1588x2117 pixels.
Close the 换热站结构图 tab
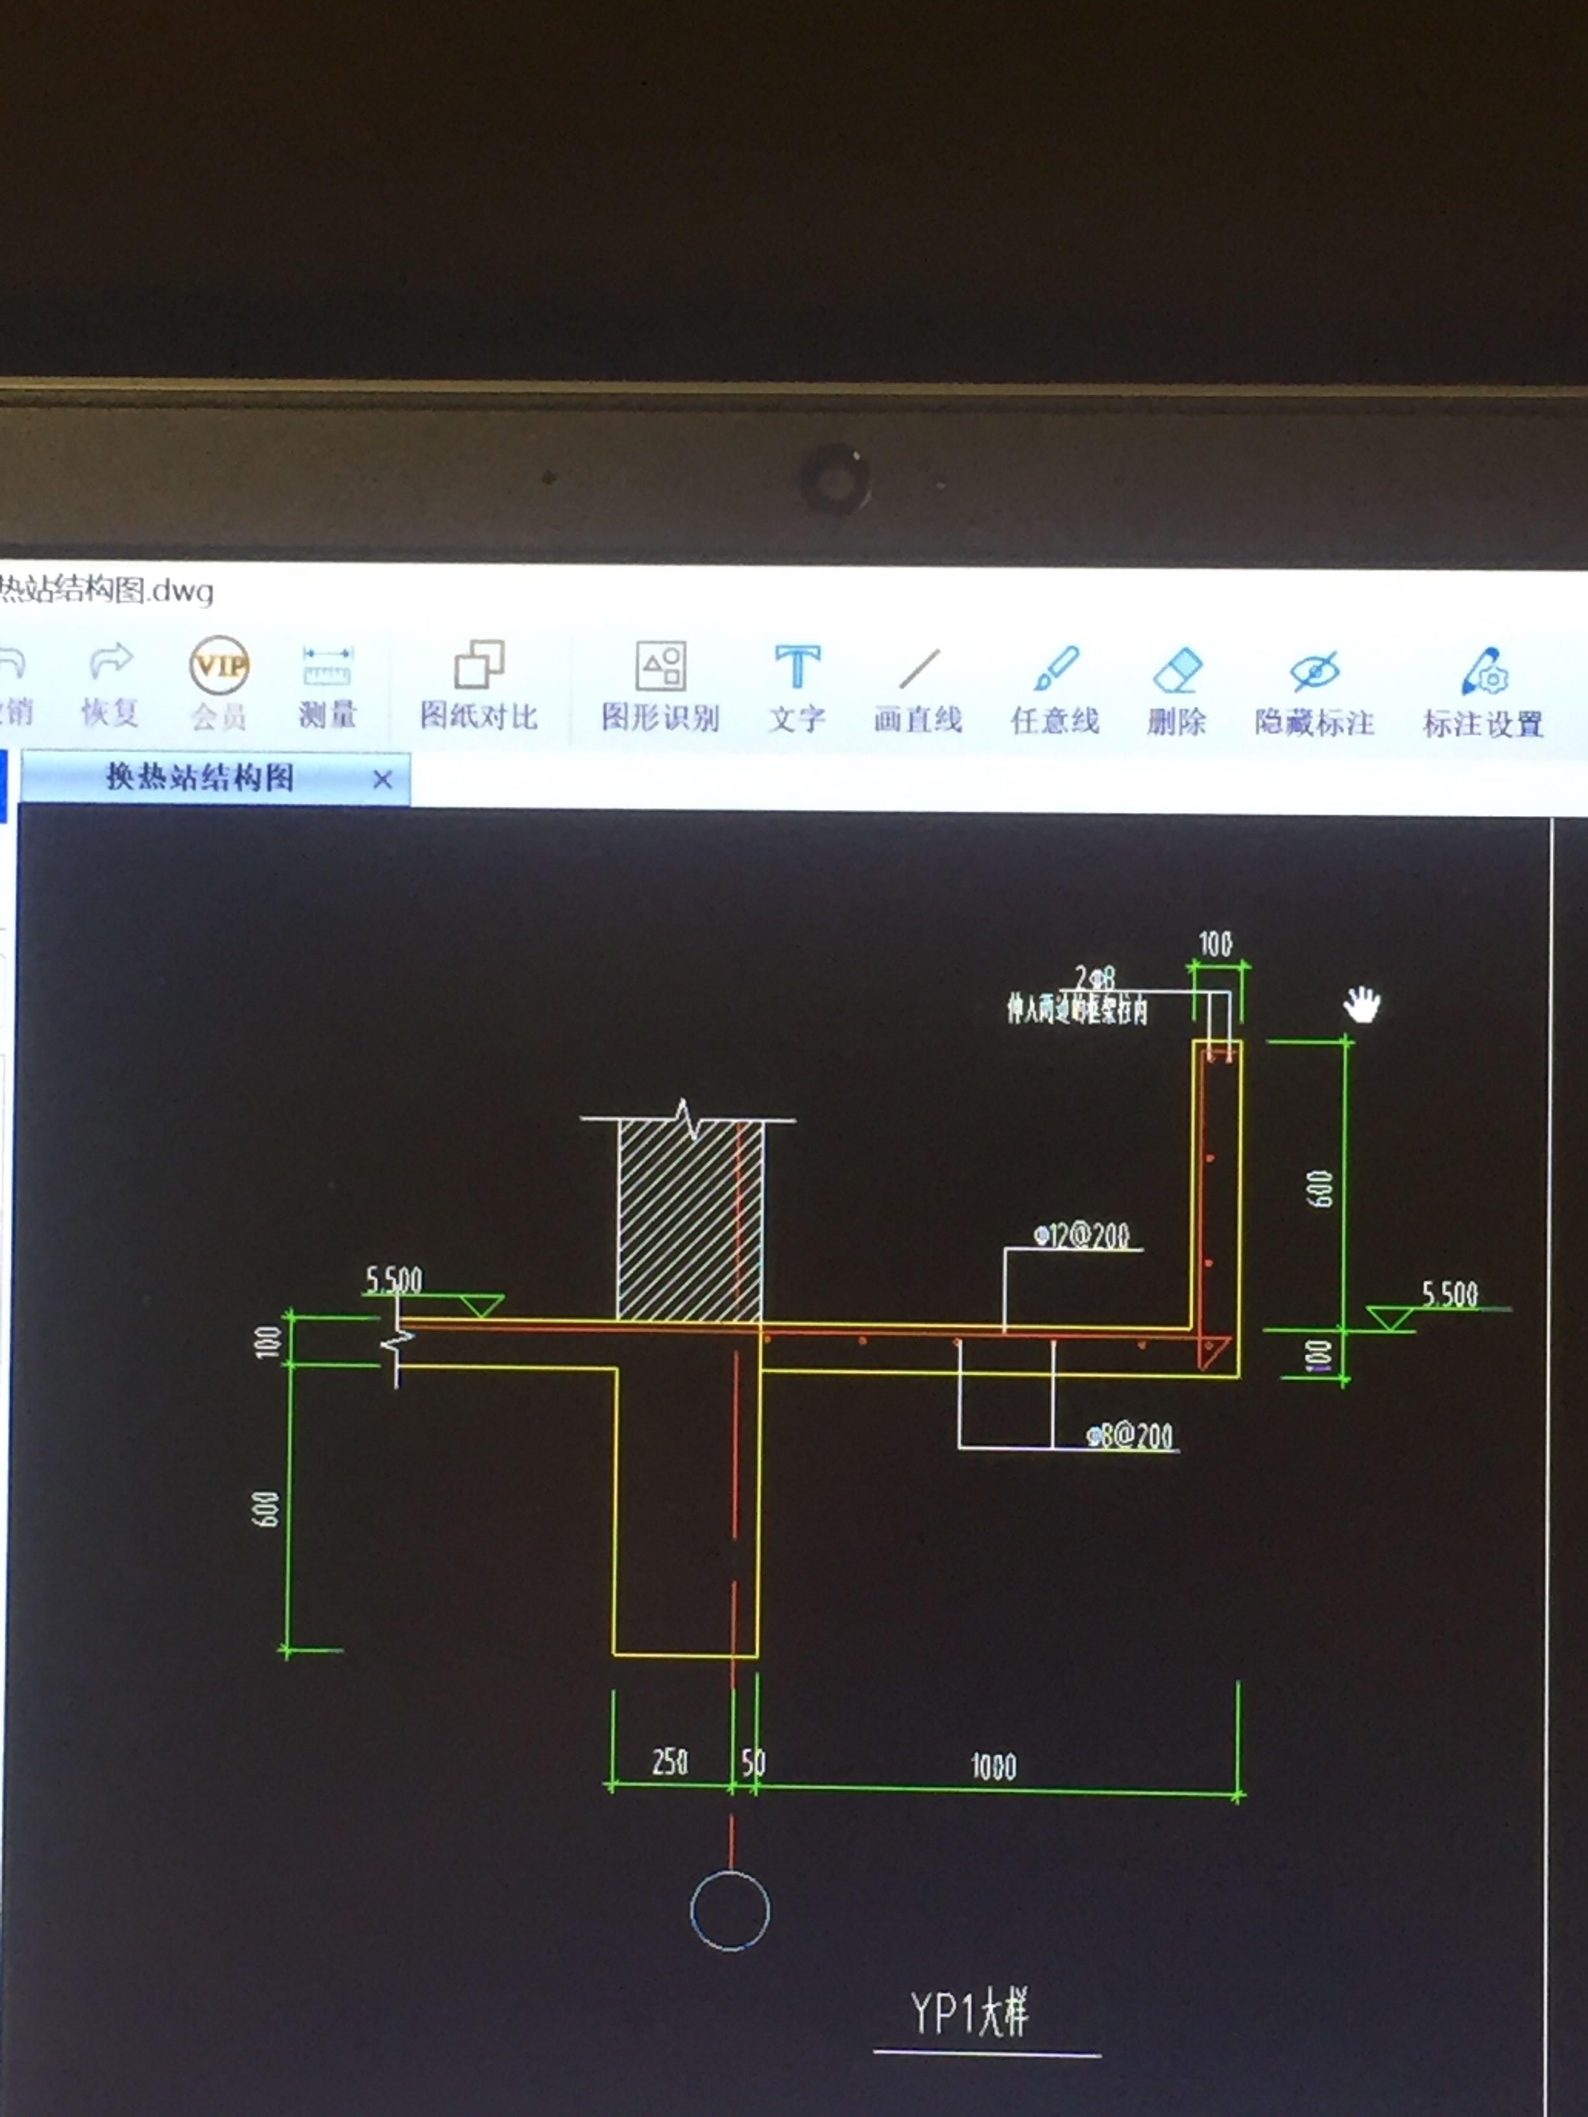click(x=382, y=780)
